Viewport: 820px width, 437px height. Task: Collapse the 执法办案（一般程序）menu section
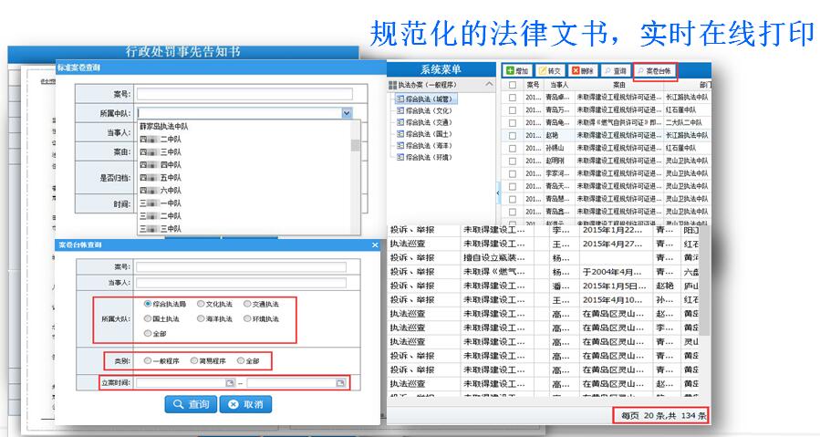[x=489, y=85]
